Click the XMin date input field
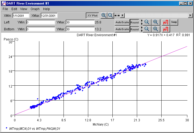The height and width of the screenshot is (133, 194). pos(20,16)
